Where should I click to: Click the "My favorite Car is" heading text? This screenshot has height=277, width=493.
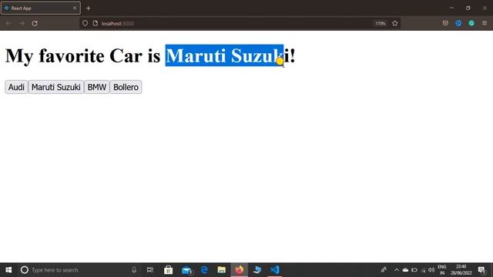[83, 56]
